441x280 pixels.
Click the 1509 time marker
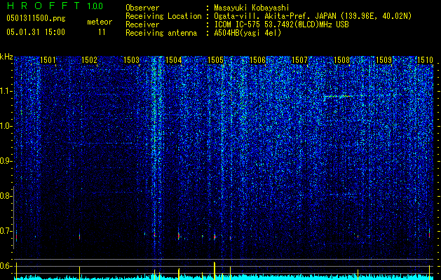[x=384, y=60]
